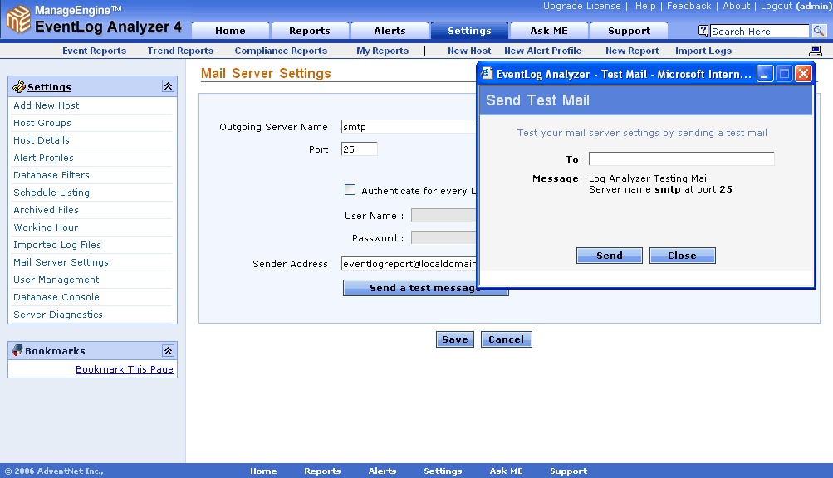833x478 pixels.
Task: Open Add New Host in sidebar
Action: click(47, 105)
